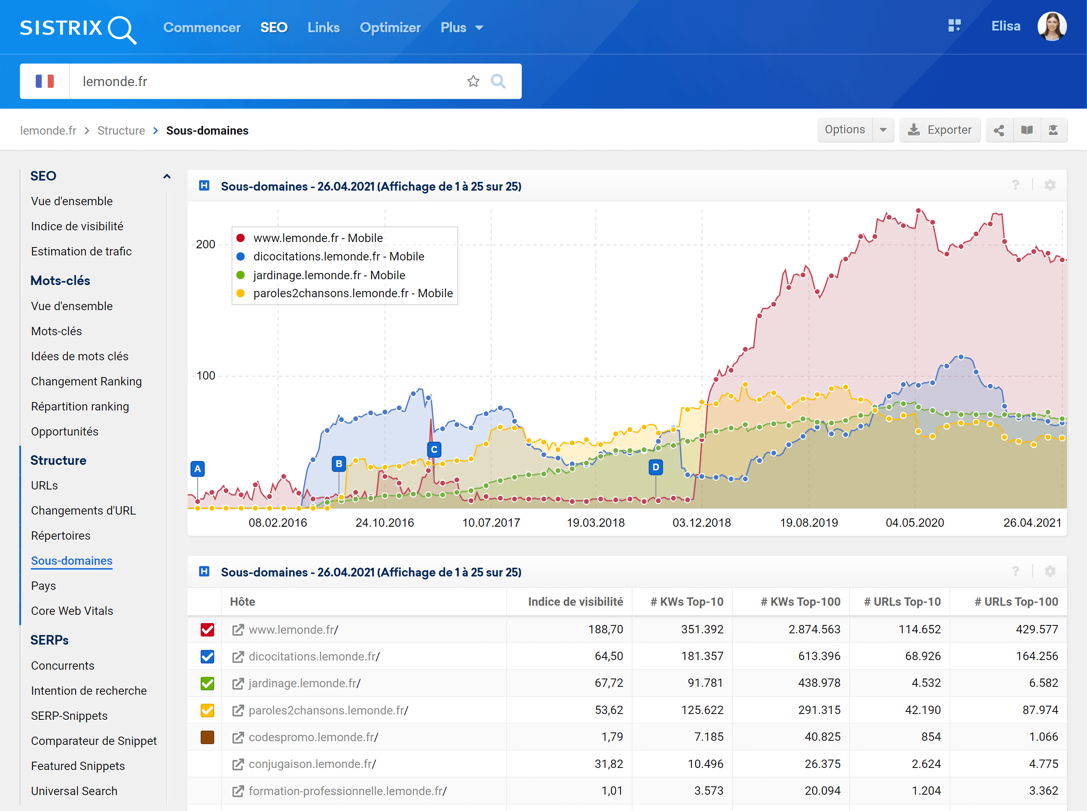Screen dimensions: 1087x811
Task: Click event pin A on chart
Action: (197, 469)
